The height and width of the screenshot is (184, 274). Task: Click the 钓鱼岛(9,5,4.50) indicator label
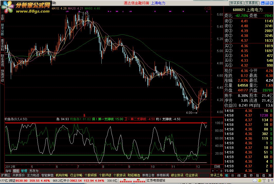[16, 119]
